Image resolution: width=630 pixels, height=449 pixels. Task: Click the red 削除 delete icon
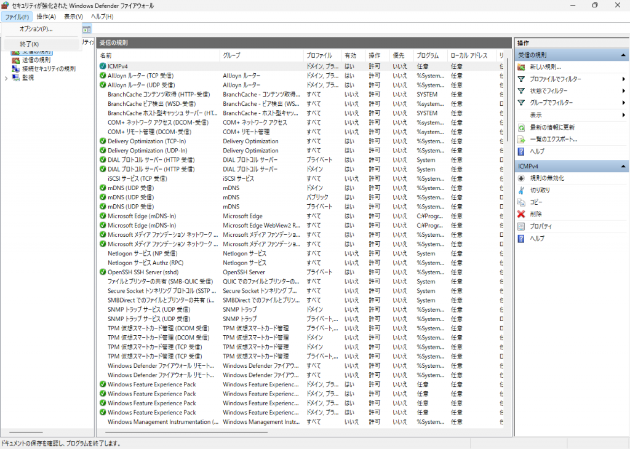pos(521,214)
